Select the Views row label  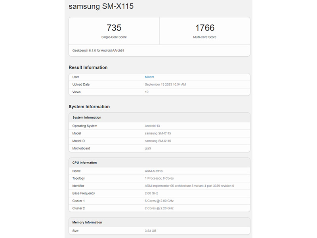(76, 92)
